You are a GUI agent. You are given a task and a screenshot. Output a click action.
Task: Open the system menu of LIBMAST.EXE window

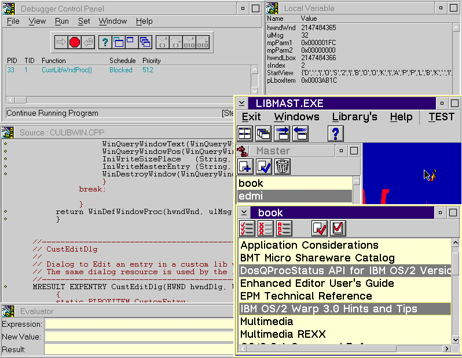242,104
